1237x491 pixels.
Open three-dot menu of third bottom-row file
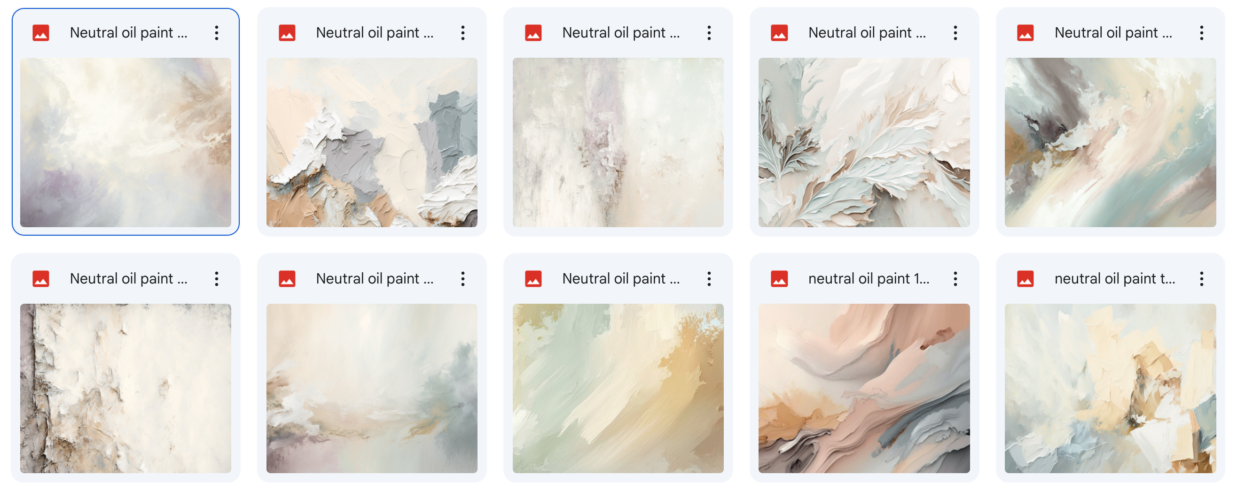709,278
